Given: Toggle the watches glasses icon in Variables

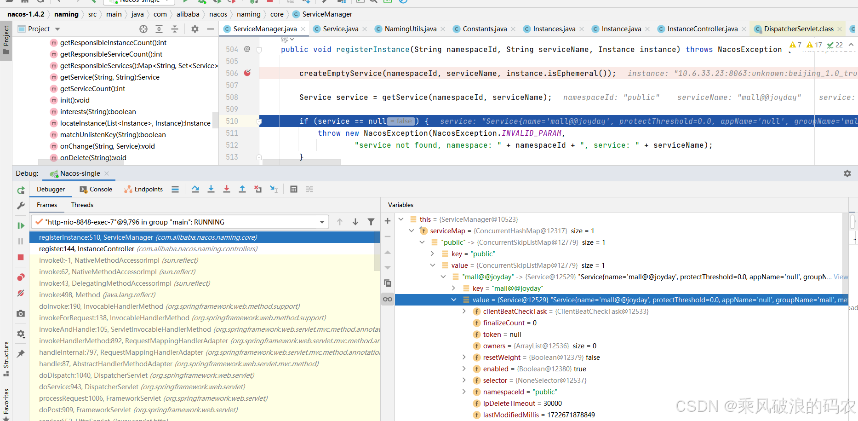Looking at the screenshot, I should pyautogui.click(x=388, y=300).
